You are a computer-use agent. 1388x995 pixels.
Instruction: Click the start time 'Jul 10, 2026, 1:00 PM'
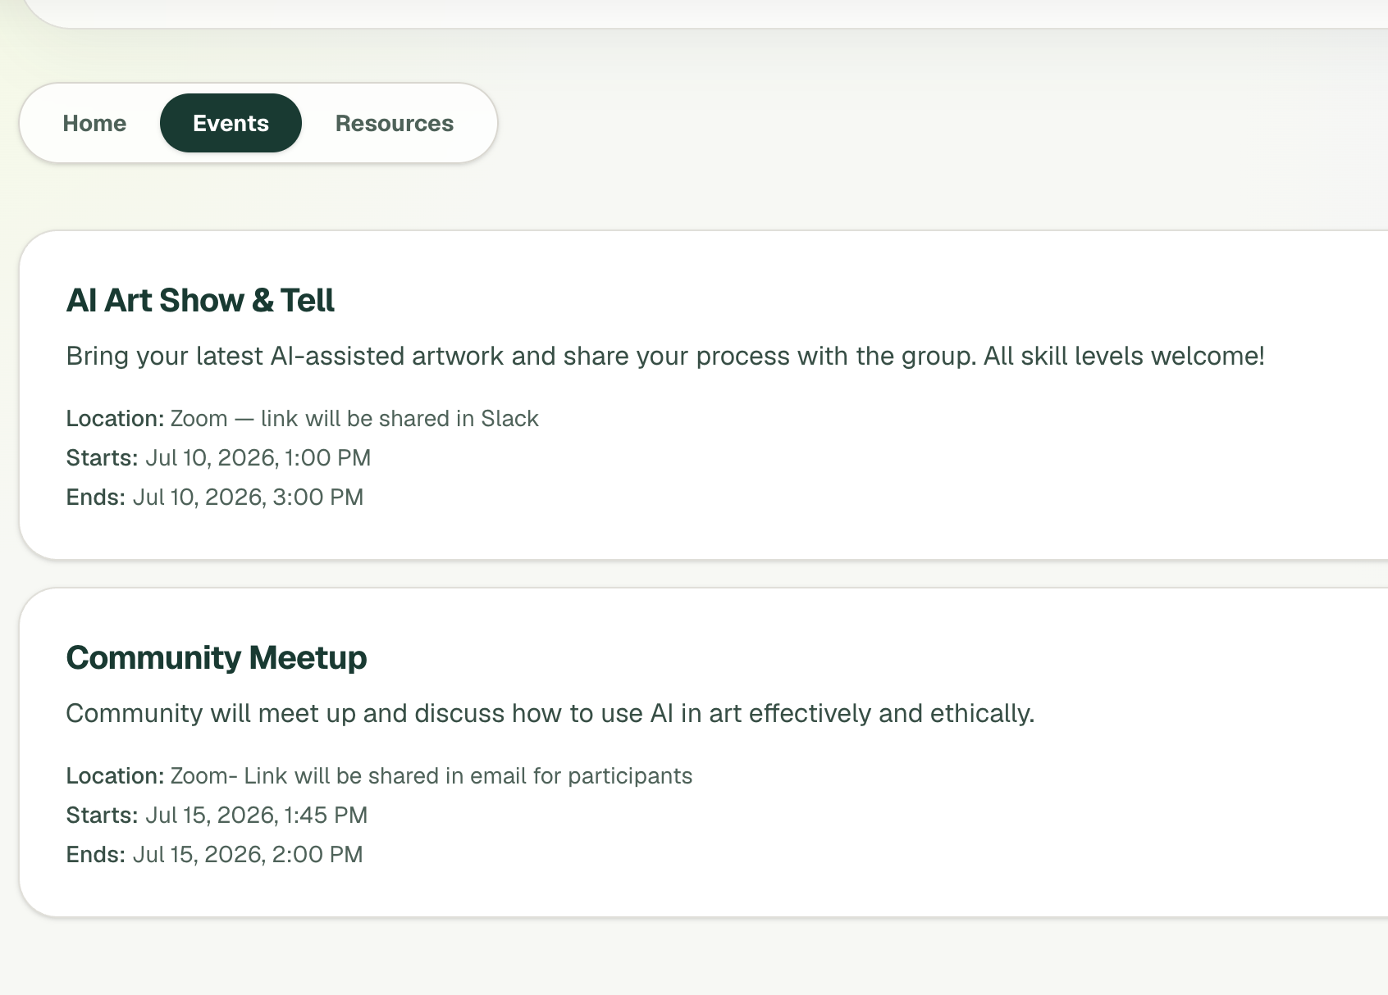258,458
